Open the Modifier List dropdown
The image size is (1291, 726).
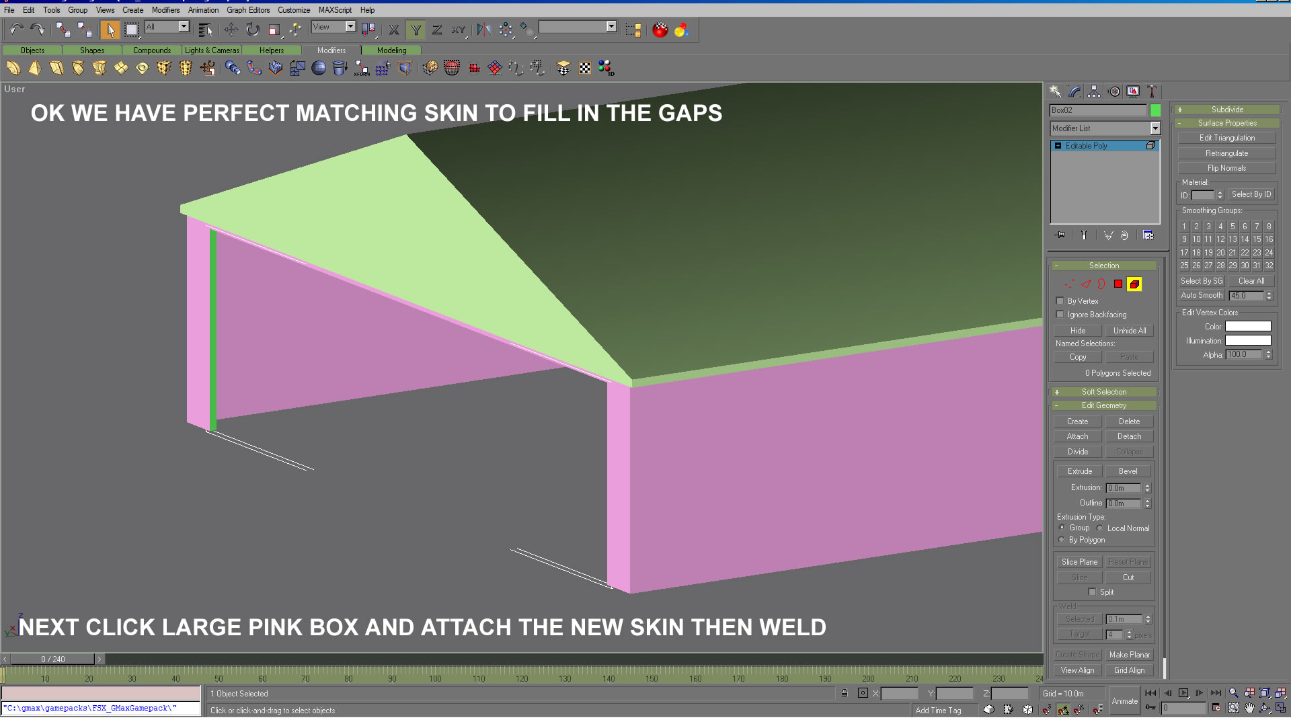[x=1155, y=128]
